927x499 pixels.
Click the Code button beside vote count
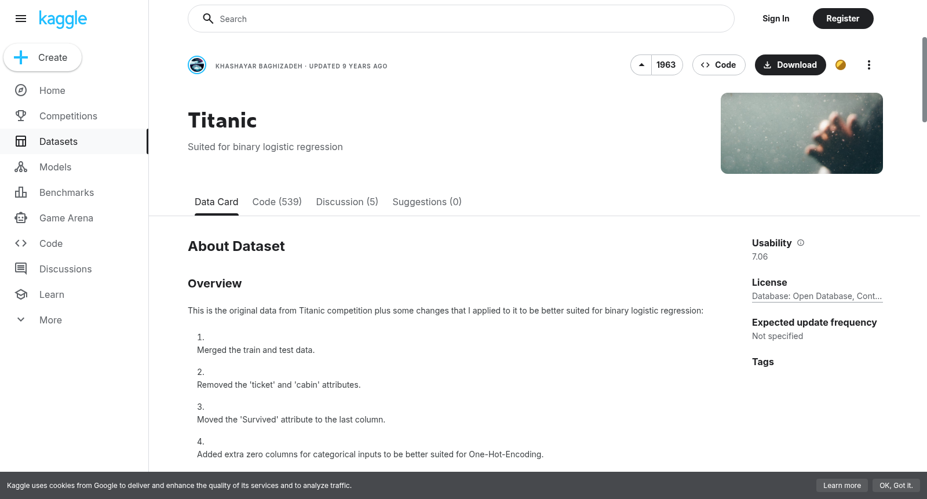pos(718,65)
